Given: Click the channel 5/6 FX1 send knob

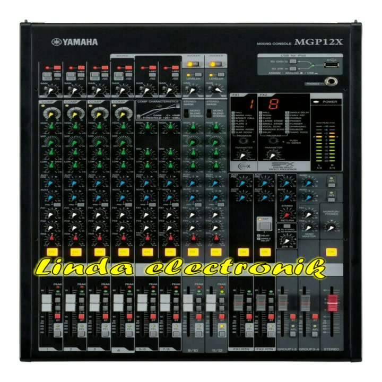Looking at the screenshot, I should click(x=146, y=215).
